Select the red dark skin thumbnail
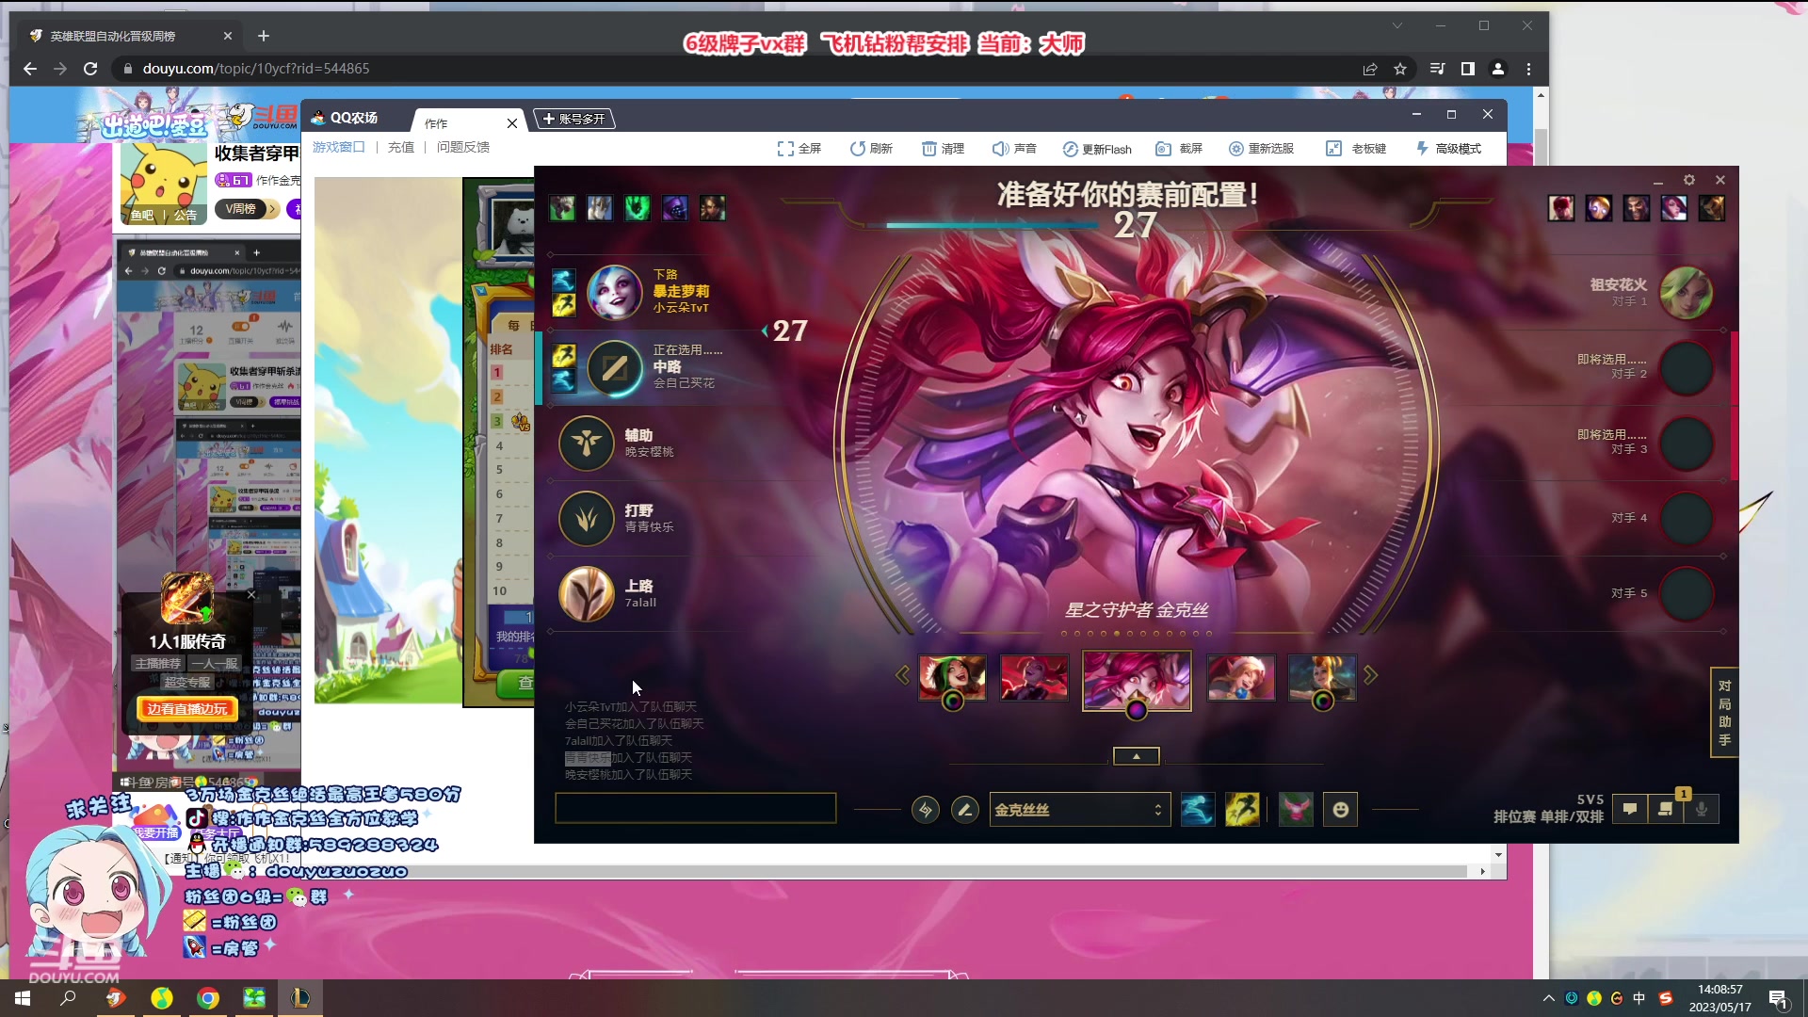 (1034, 677)
